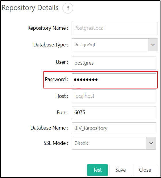161x178 pixels.
Task: Click the Repository Details heading
Action: tap(30, 8)
